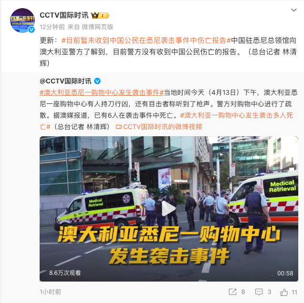Open the comments speech-bubble icon
Image resolution: width=304 pixels, height=303 pixels.
click(259, 292)
